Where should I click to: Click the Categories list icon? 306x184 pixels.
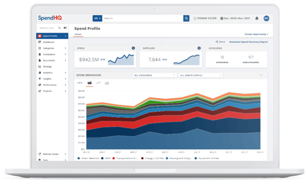pyautogui.click(x=40, y=48)
